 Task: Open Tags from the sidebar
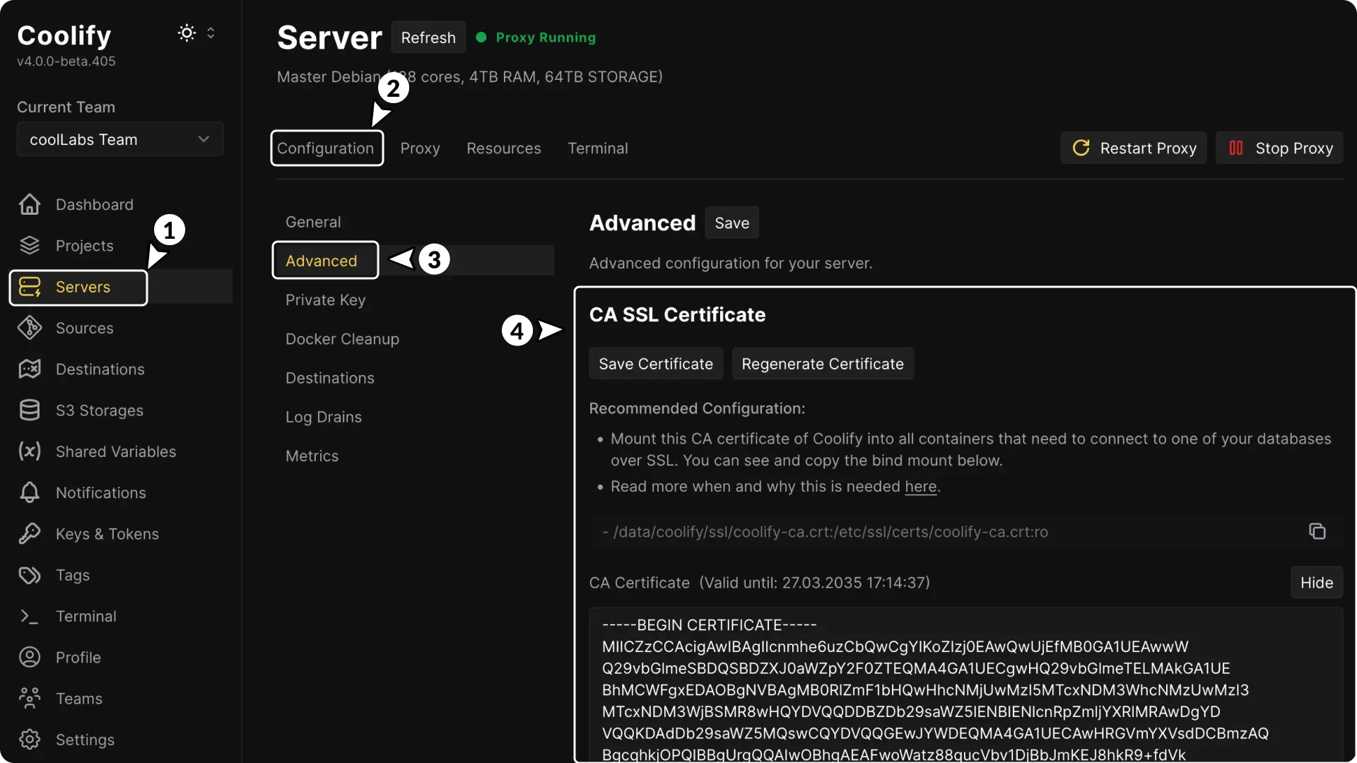pyautogui.click(x=73, y=575)
